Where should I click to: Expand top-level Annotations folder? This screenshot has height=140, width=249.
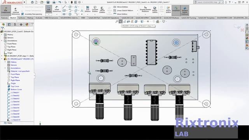point(2,40)
